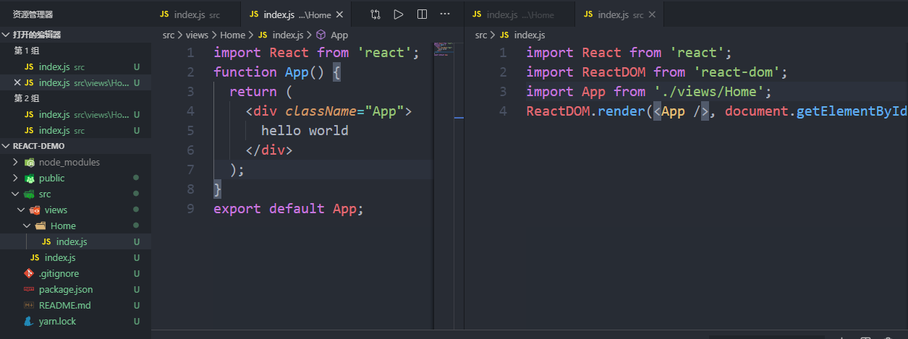Viewport: 908px width, 339px height.
Task: Click src in the right editor breadcrumb
Action: click(482, 35)
